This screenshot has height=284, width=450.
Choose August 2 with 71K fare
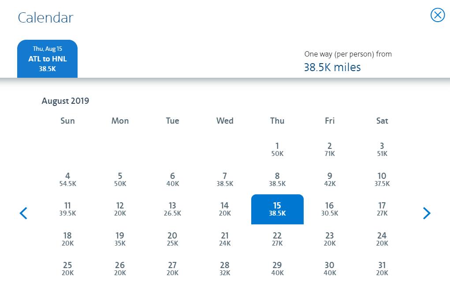point(330,150)
